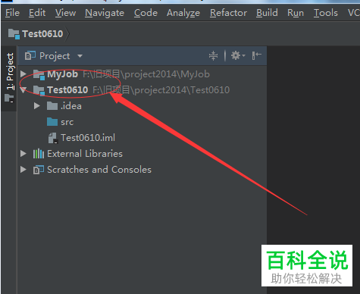This screenshot has width=360, height=294.
Task: Expand the .idea folder
Action: click(37, 106)
